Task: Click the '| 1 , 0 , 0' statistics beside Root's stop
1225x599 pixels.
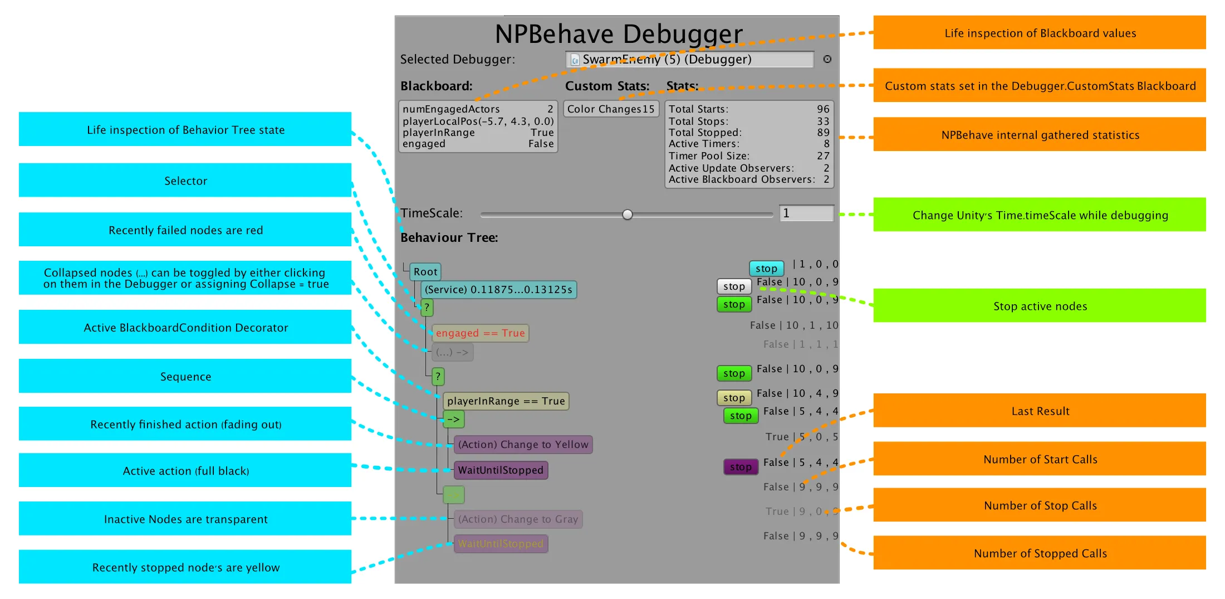Action: (x=816, y=264)
